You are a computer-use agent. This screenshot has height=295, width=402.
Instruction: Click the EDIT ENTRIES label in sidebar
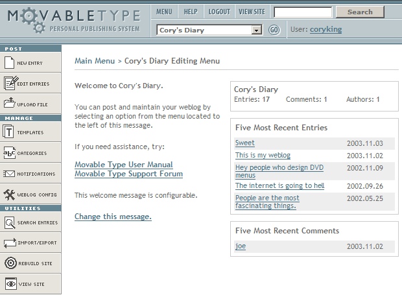[x=33, y=84]
